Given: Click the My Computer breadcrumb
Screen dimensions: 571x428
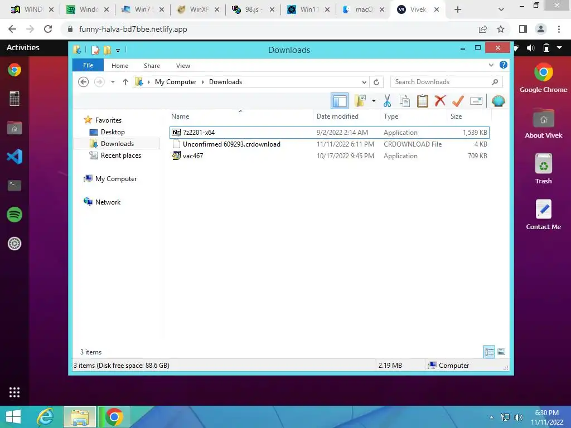Looking at the screenshot, I should 176,82.
